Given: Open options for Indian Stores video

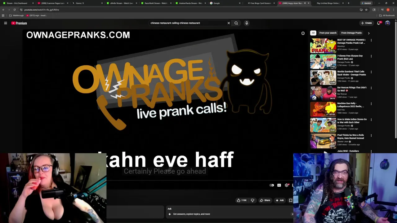Looking at the screenshot, I should coord(371,120).
